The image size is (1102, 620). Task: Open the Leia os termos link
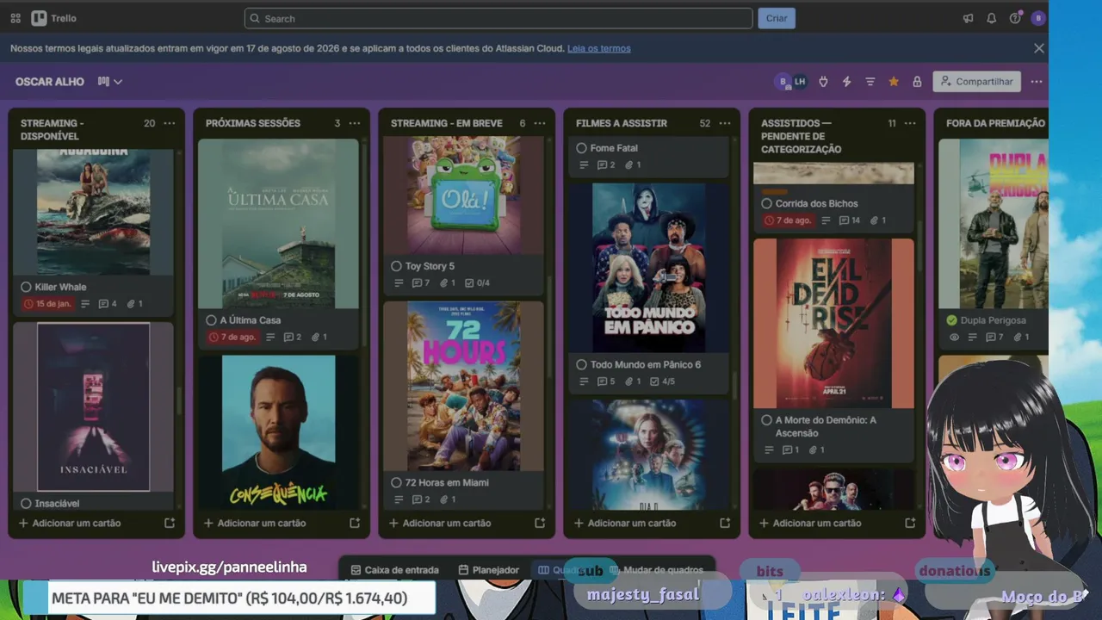(599, 48)
